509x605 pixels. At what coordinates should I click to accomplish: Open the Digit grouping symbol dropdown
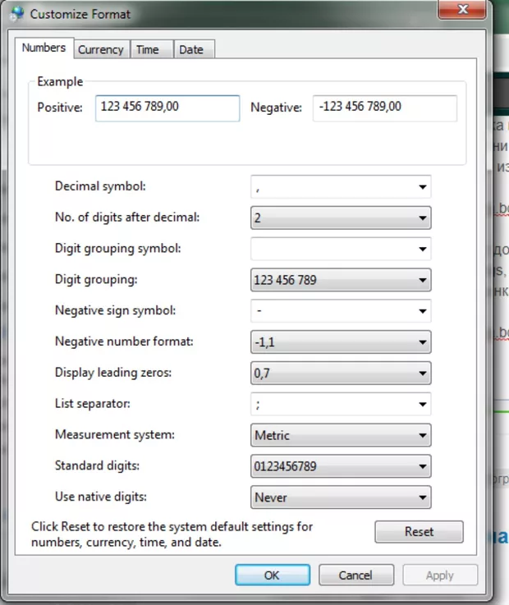point(341,249)
